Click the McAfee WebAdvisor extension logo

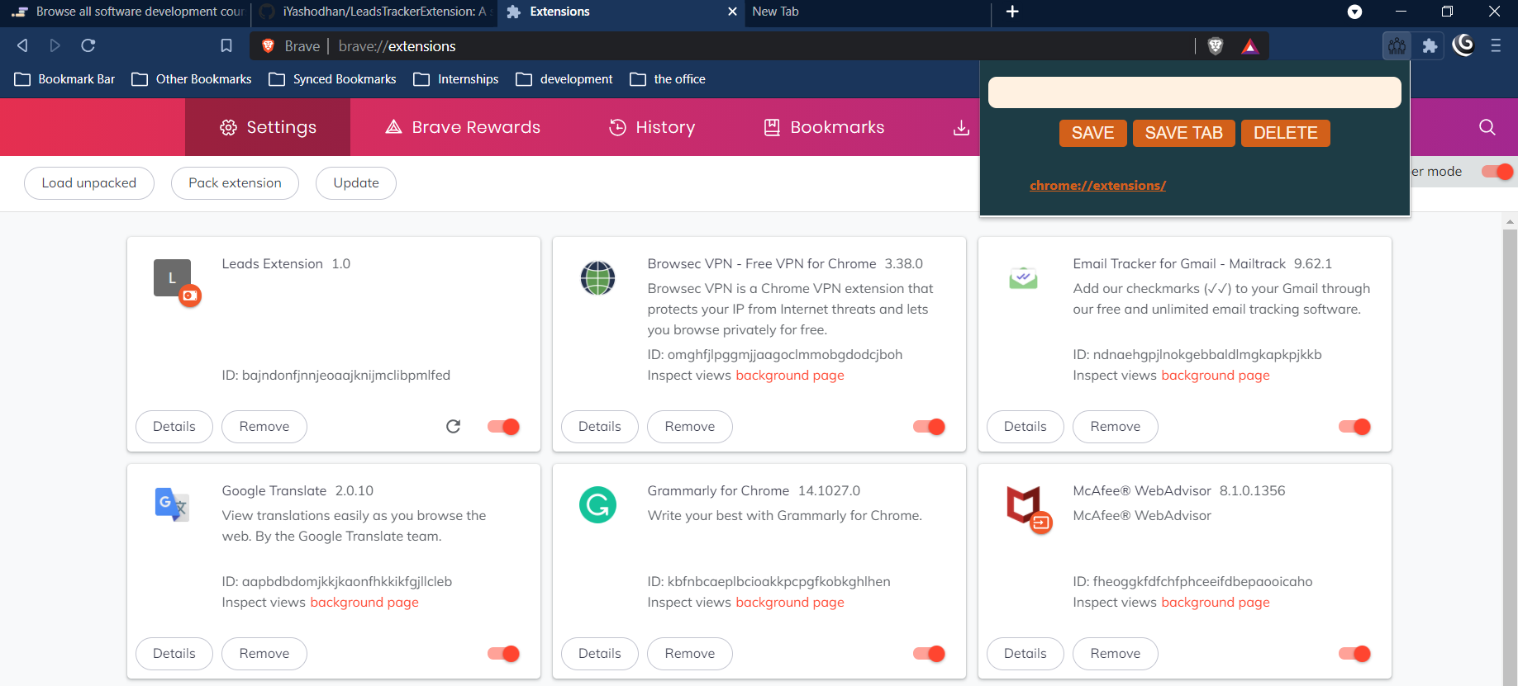coord(1025,505)
